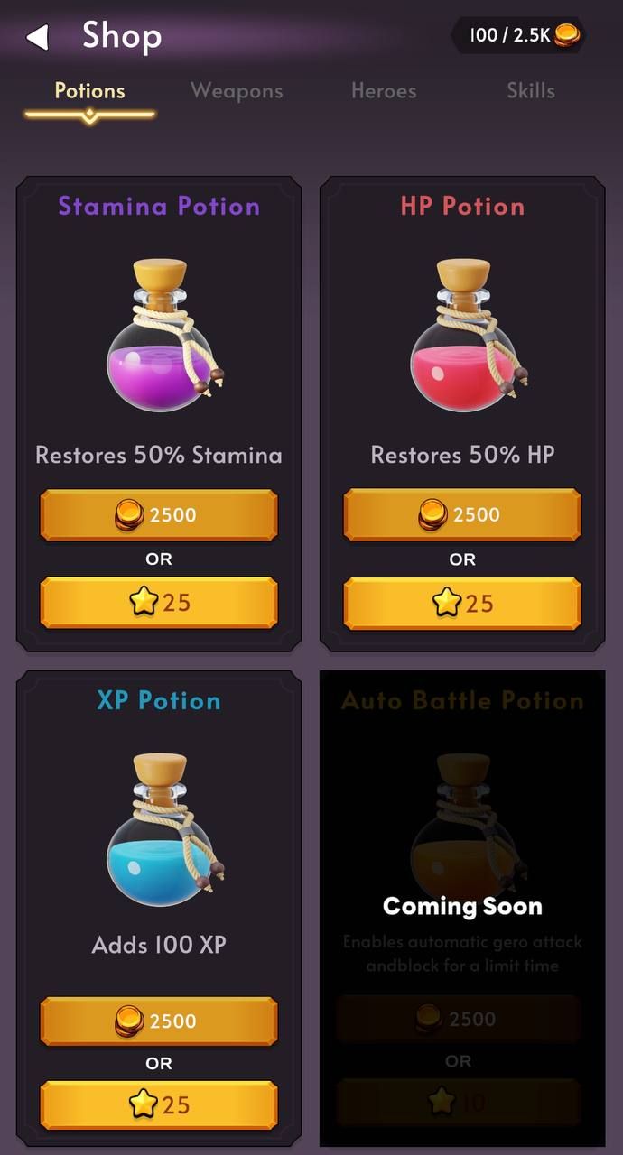623x1155 pixels.
Task: Buy HP Potion for 2500 coins
Action: pos(462,515)
